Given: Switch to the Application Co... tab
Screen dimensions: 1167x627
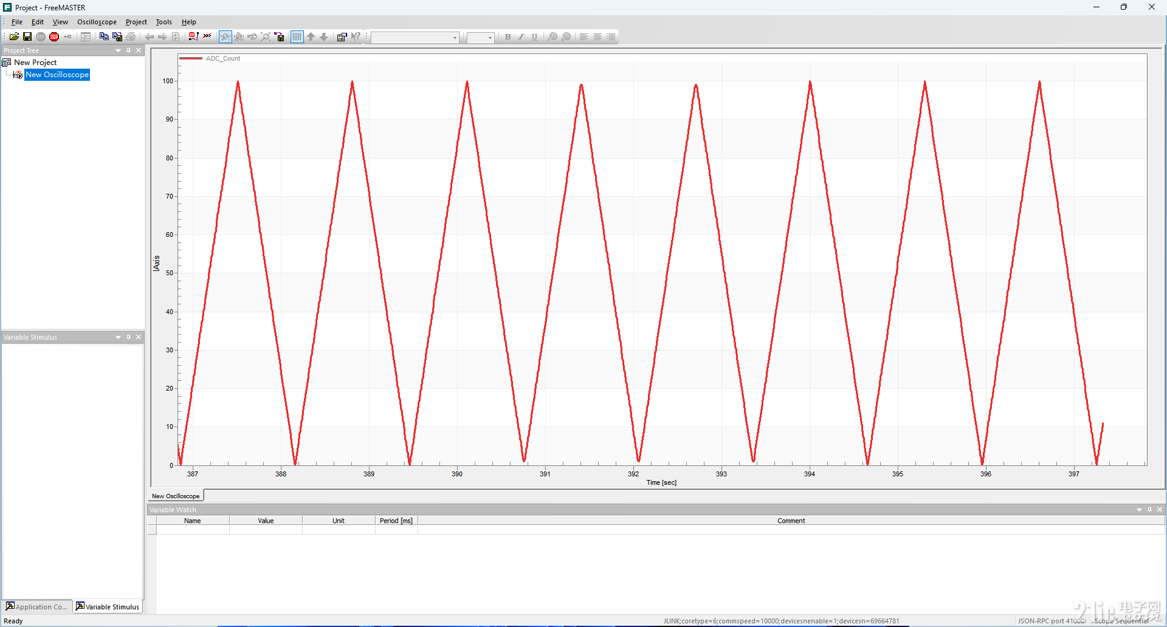Looking at the screenshot, I should (x=37, y=606).
